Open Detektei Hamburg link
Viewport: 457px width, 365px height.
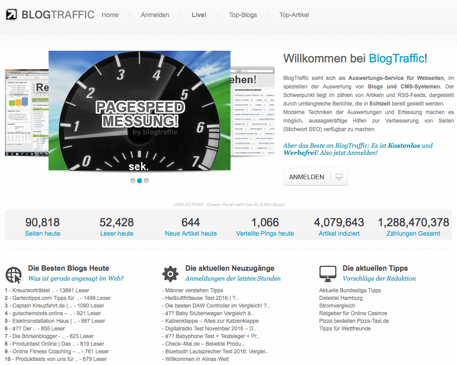click(x=341, y=298)
